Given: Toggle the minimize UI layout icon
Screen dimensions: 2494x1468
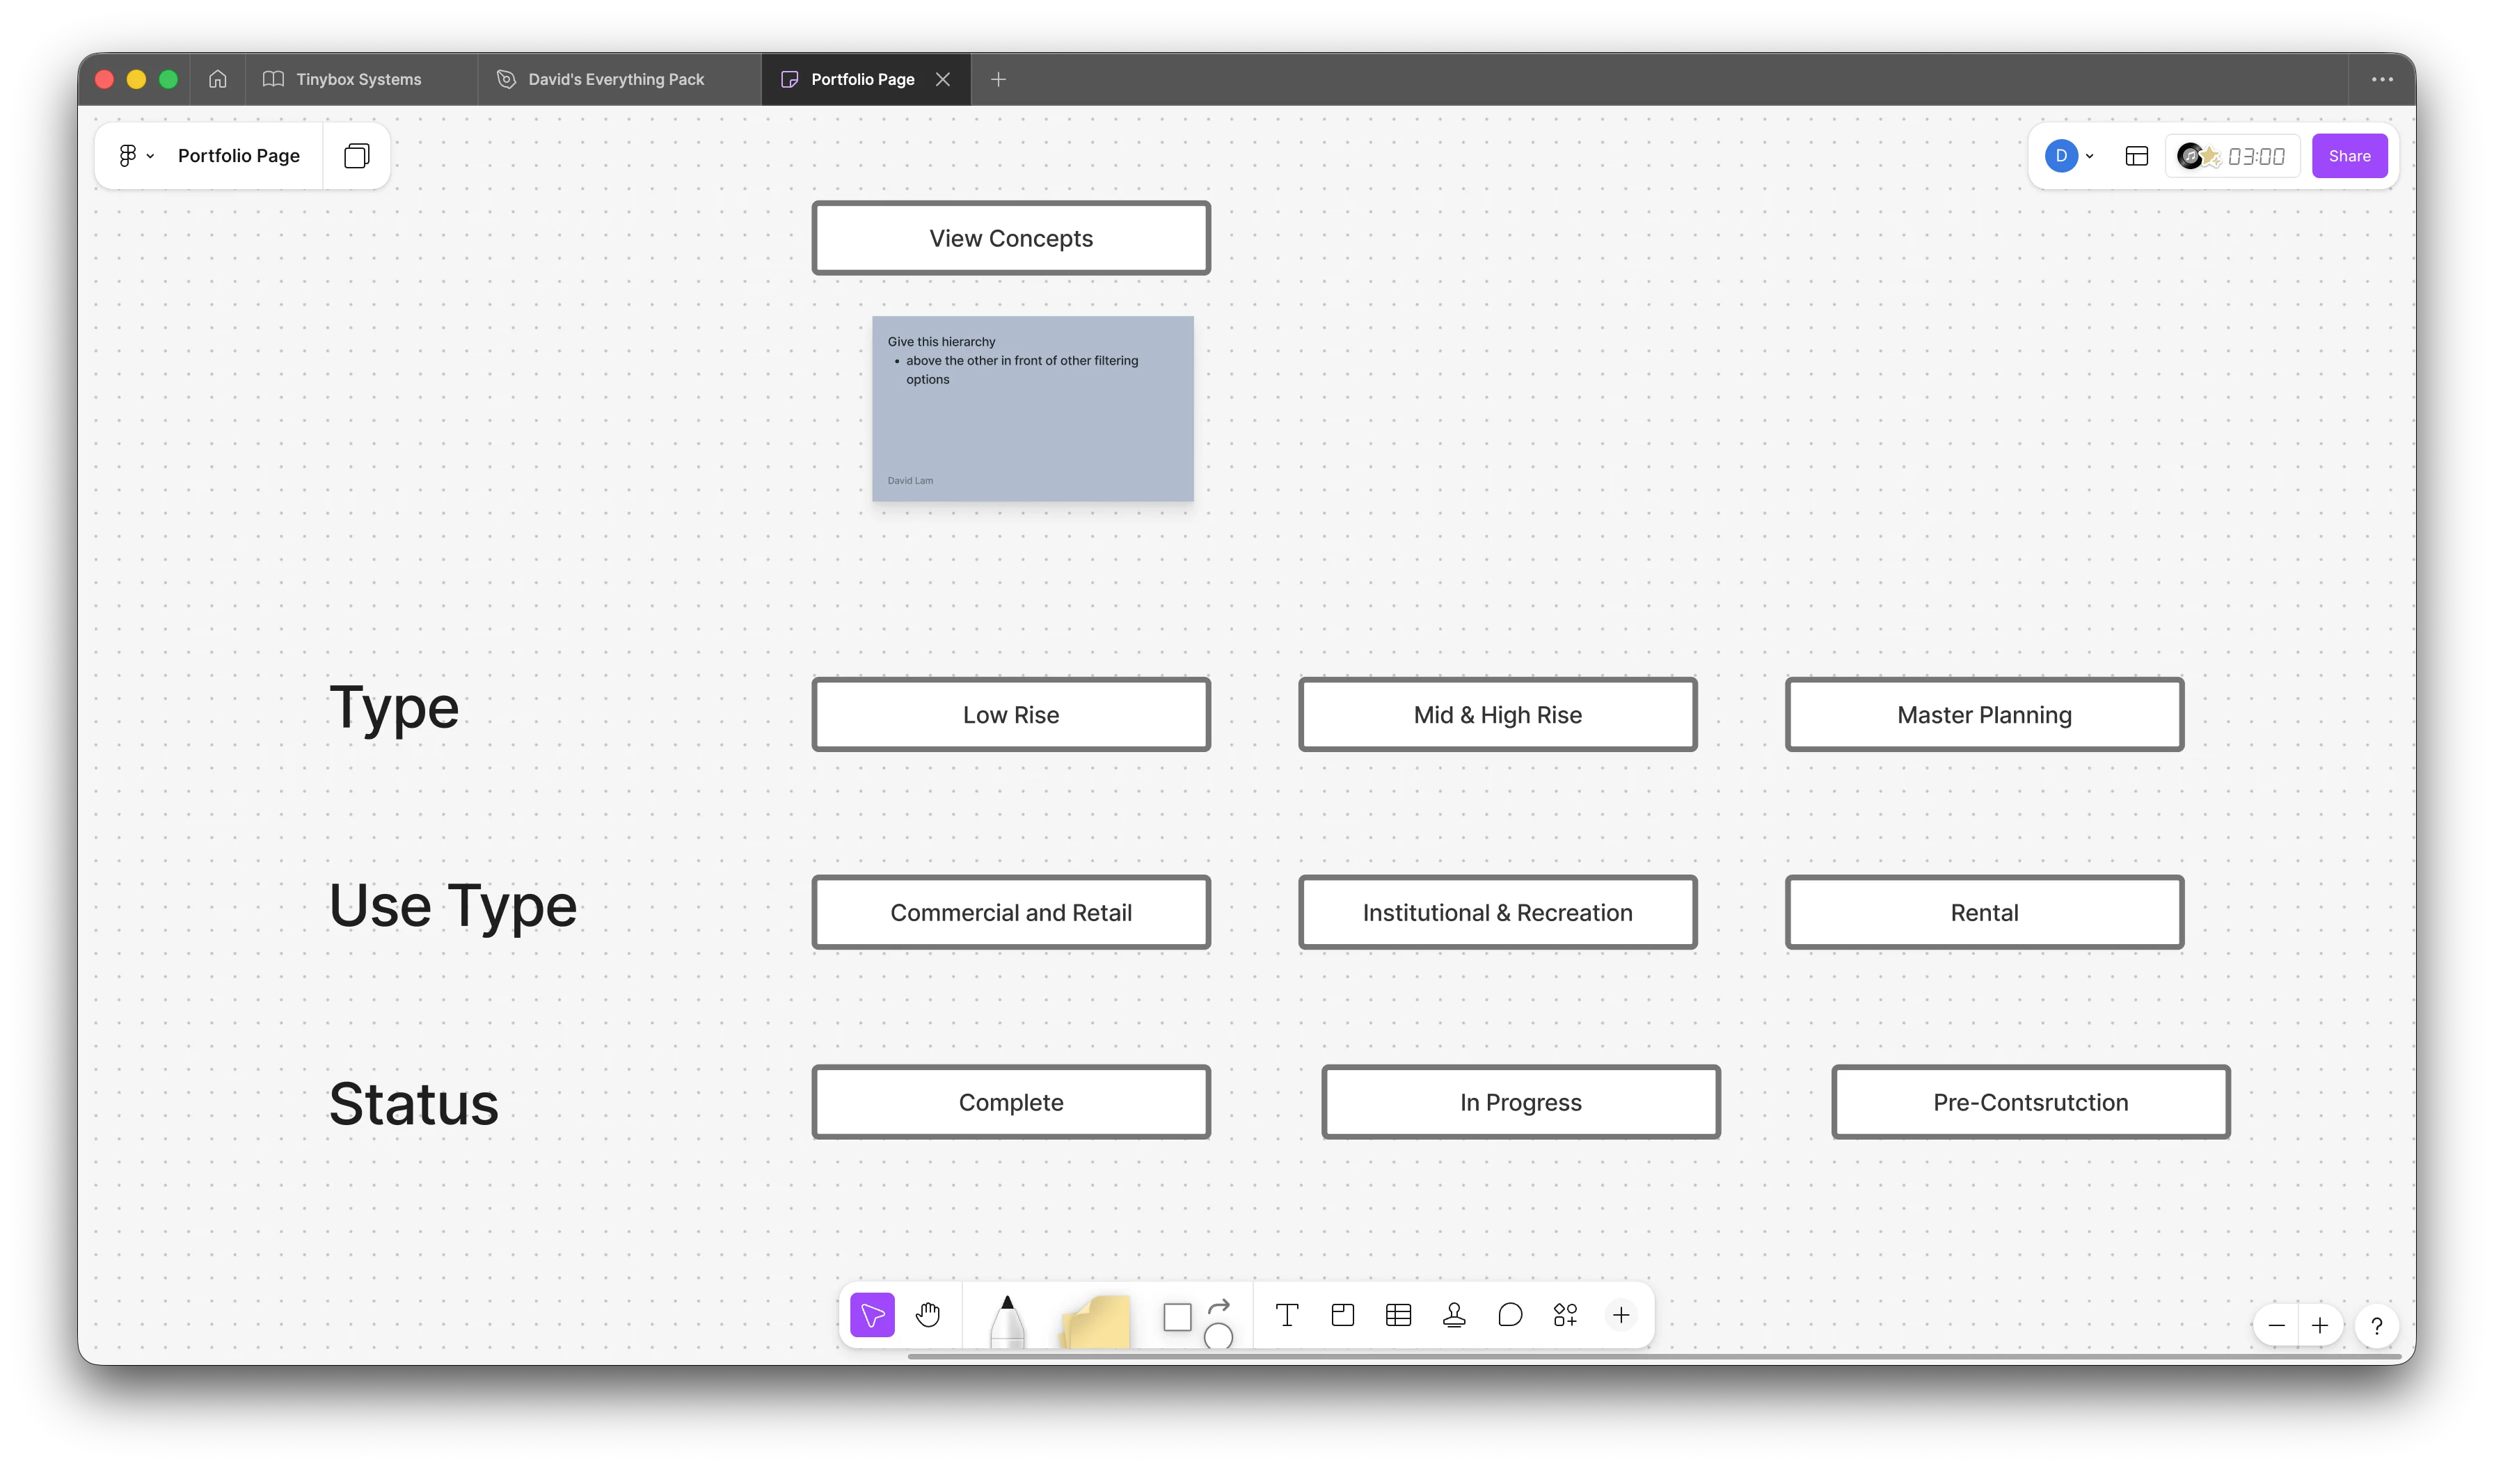Looking at the screenshot, I should point(2136,155).
